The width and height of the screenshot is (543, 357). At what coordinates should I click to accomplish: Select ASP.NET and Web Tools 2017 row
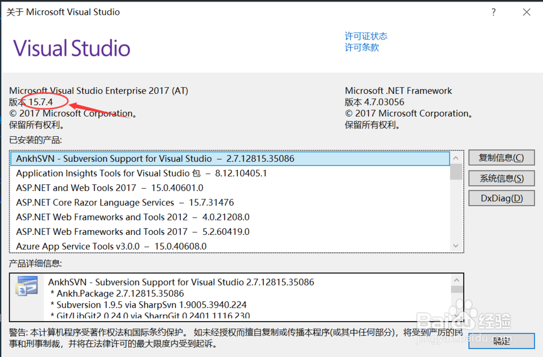pos(230,188)
